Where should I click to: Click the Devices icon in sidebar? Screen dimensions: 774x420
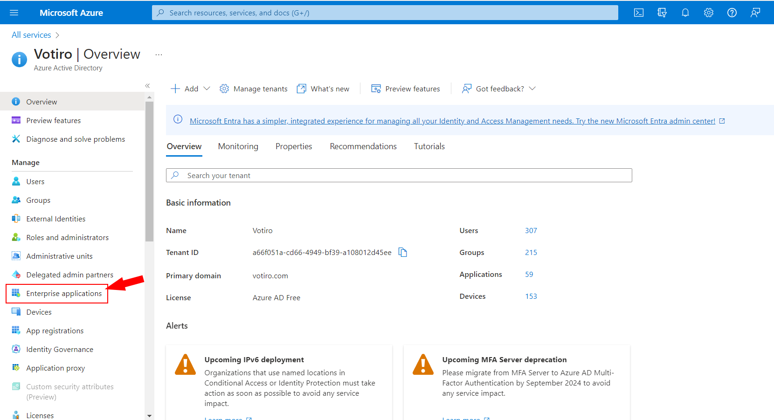click(x=16, y=312)
